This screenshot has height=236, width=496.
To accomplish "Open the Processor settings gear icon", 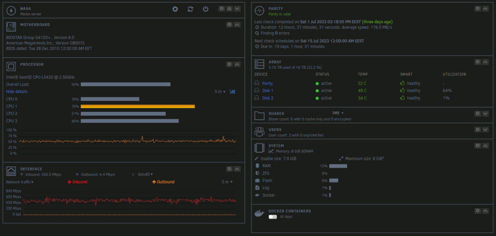I will point(229,64).
